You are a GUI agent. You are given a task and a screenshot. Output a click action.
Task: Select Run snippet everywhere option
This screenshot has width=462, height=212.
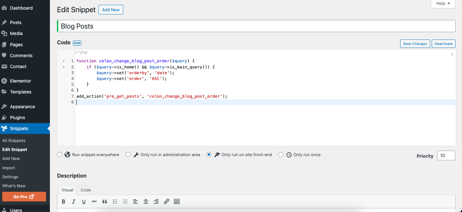(60, 155)
